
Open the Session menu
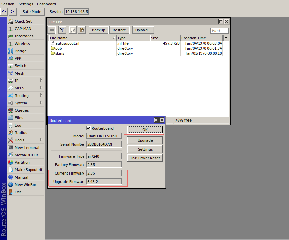8,4
